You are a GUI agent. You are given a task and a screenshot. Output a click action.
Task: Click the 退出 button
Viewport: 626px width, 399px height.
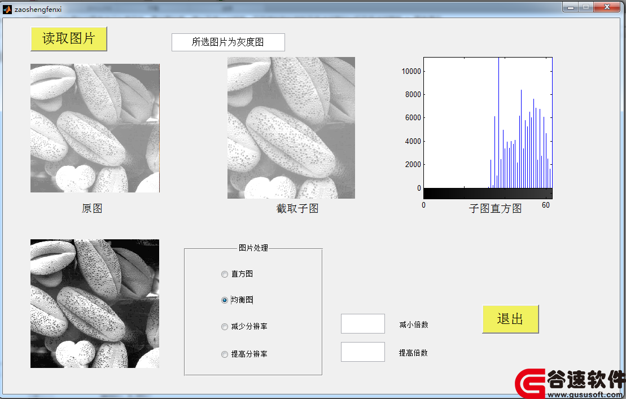tap(510, 319)
